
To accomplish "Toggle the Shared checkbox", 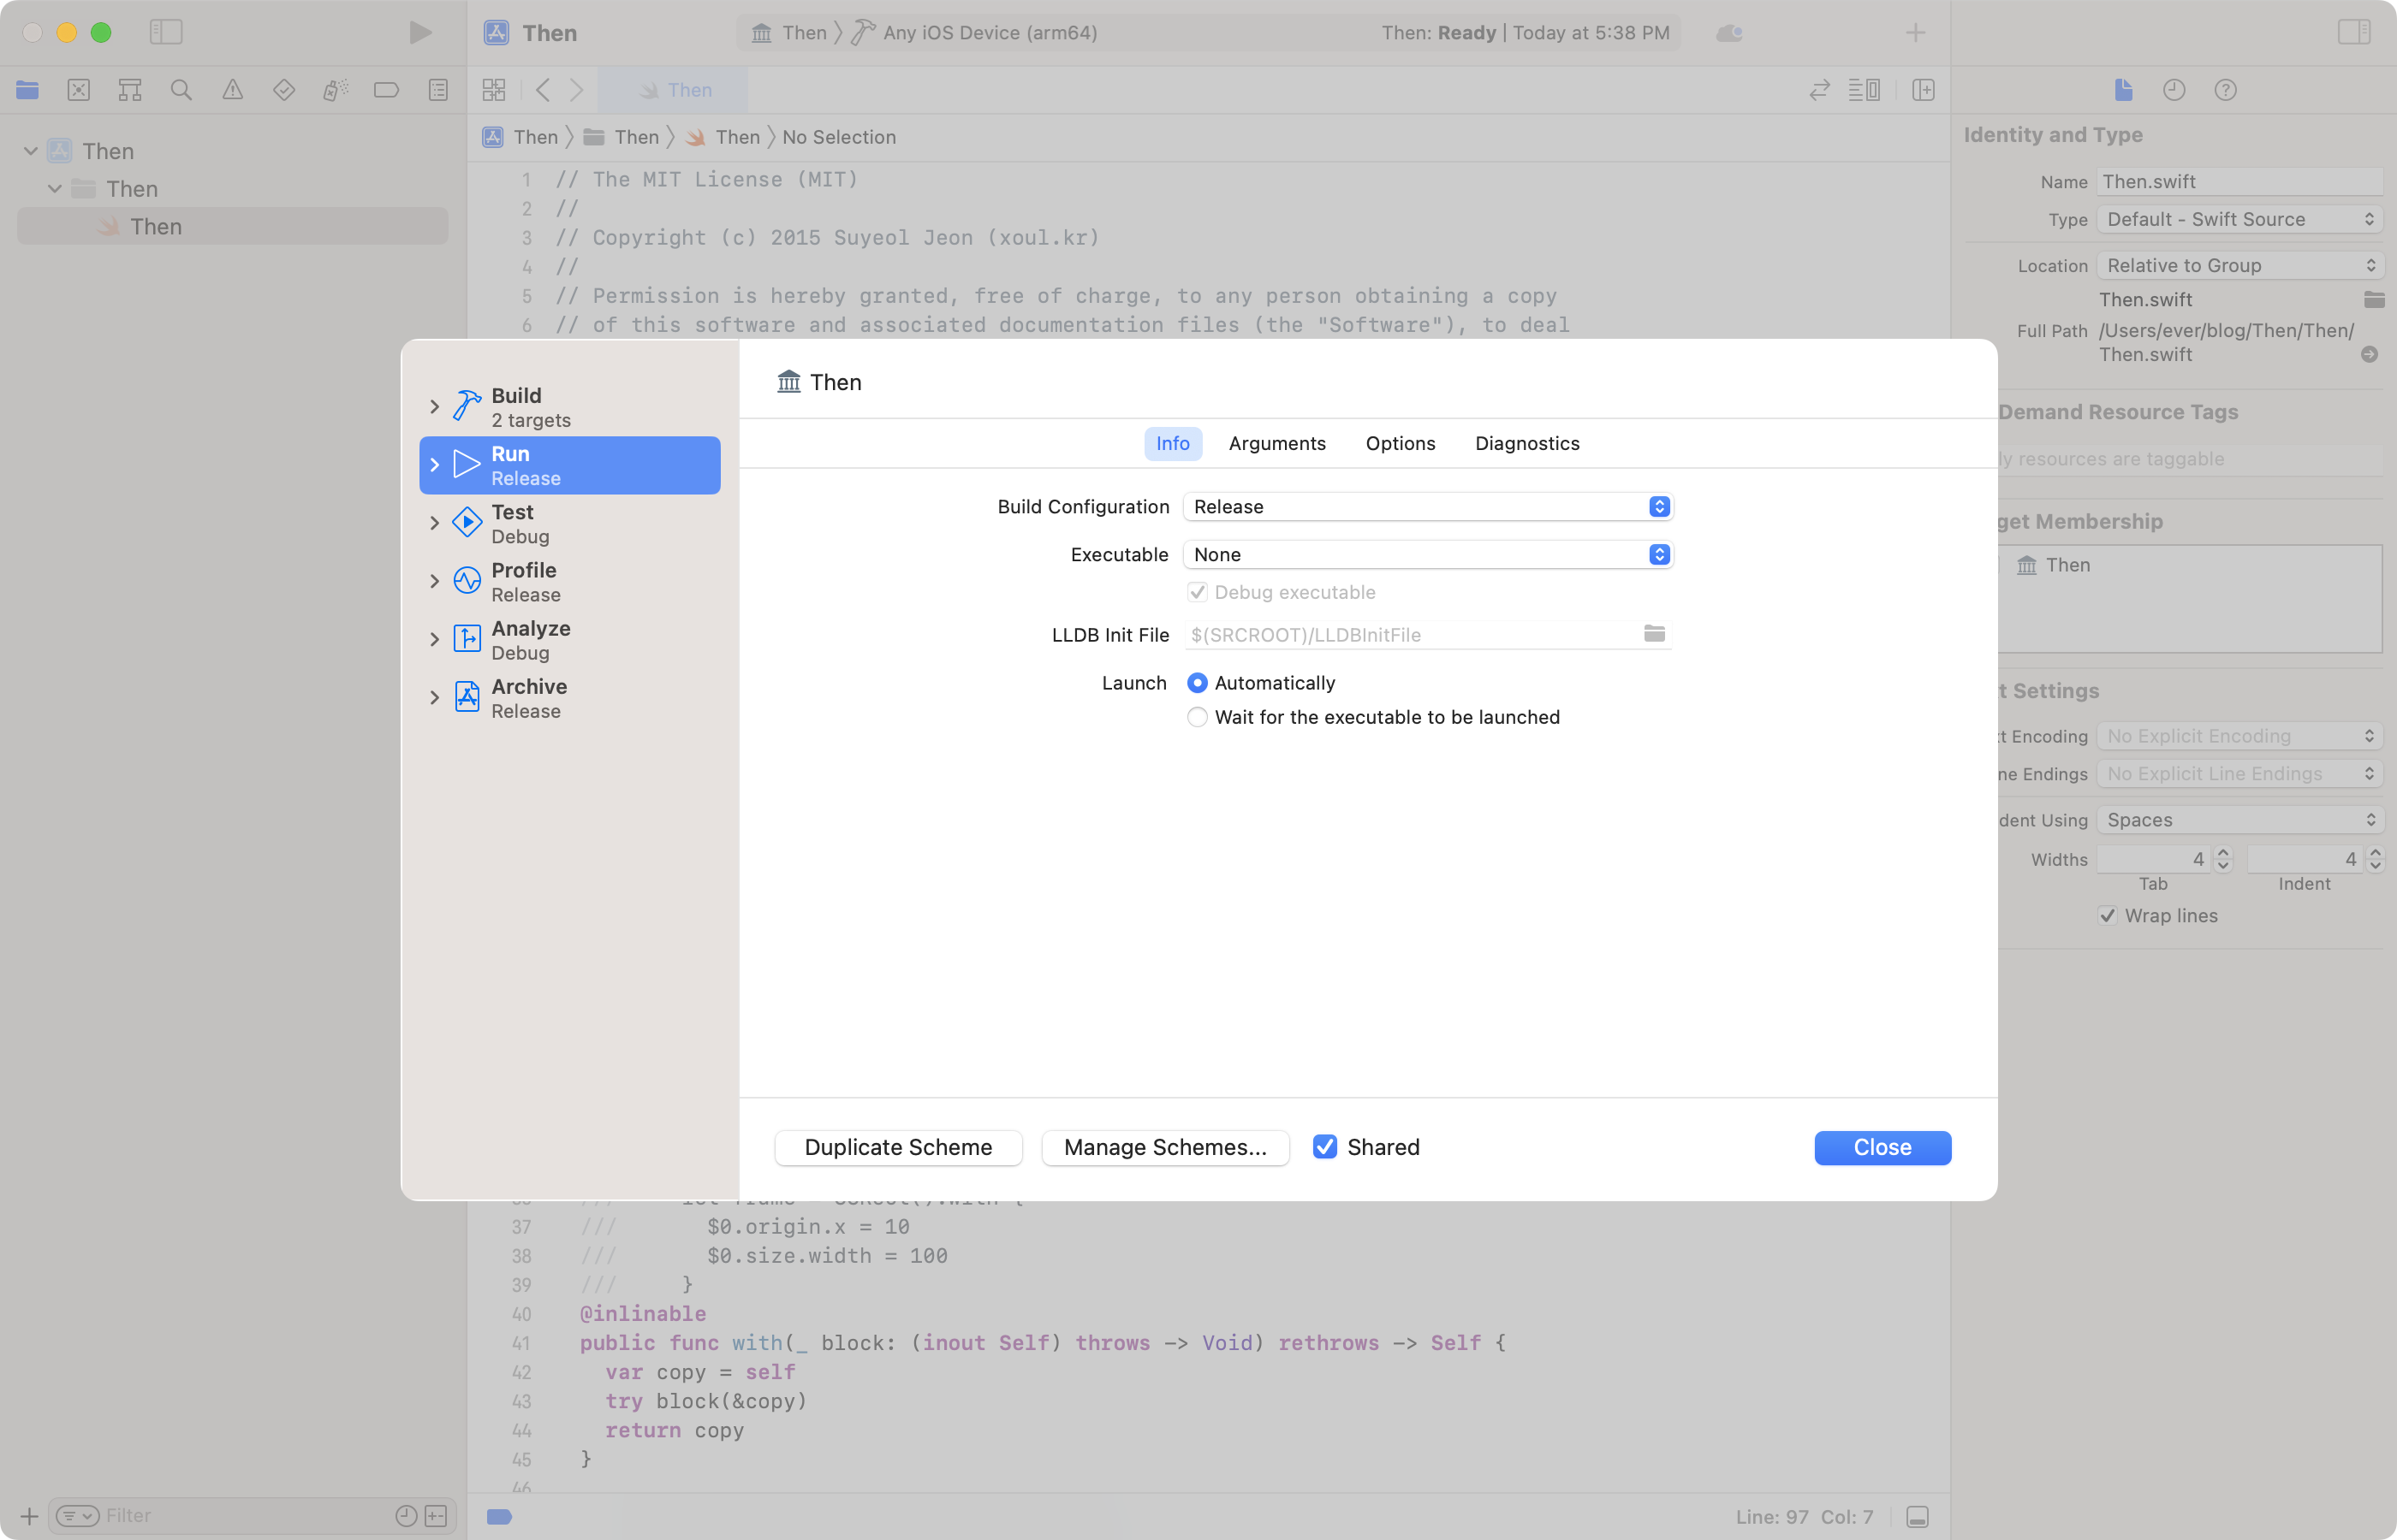I will point(1324,1147).
